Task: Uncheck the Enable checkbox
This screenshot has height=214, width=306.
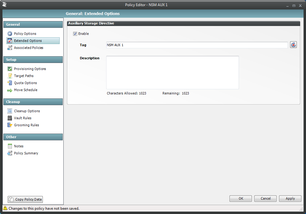Action: [75, 34]
